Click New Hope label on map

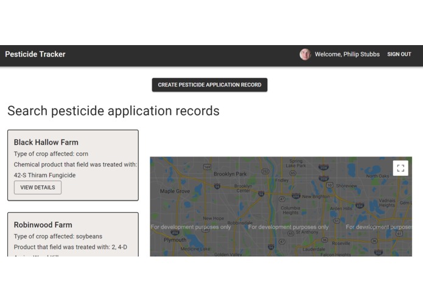tap(214, 218)
